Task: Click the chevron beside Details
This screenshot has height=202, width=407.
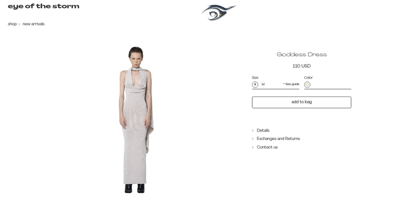Action: (x=253, y=131)
